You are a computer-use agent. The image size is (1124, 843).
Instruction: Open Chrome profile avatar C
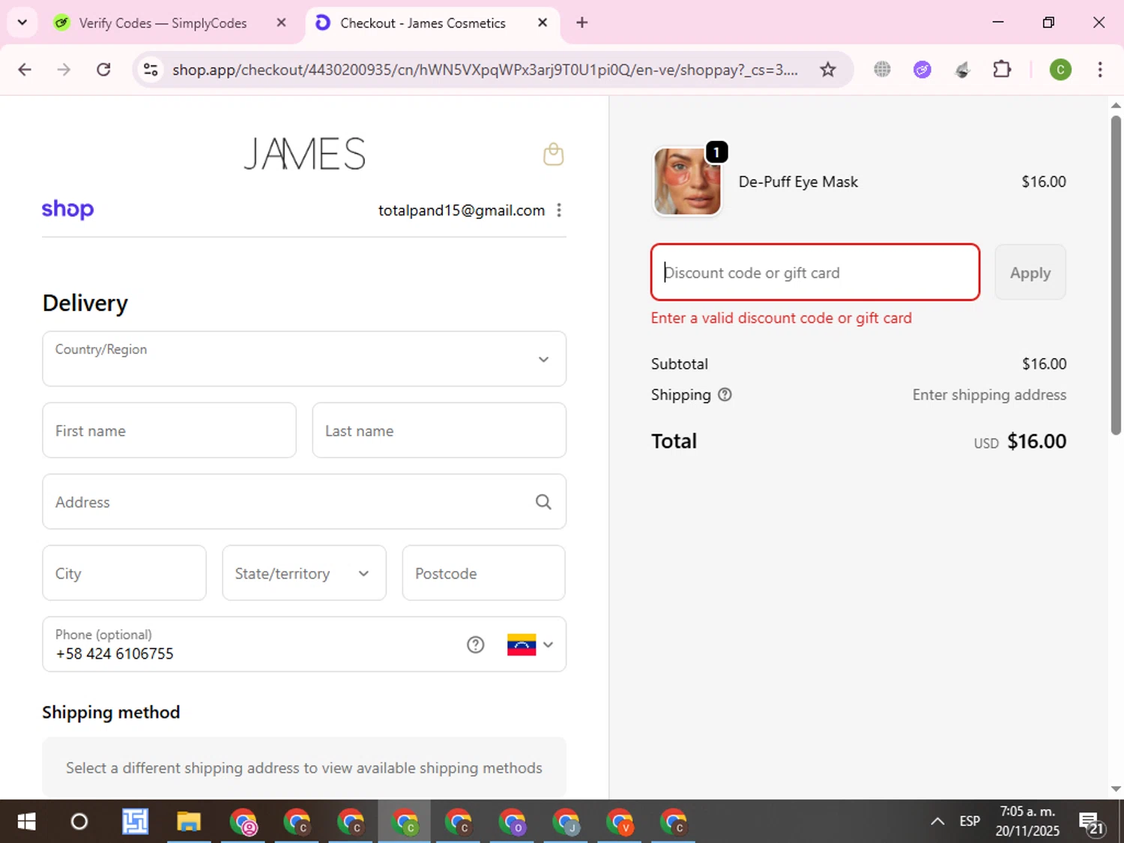coord(1060,70)
